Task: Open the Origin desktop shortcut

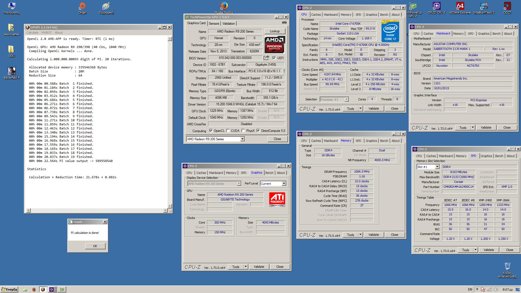Action: pyautogui.click(x=82, y=8)
